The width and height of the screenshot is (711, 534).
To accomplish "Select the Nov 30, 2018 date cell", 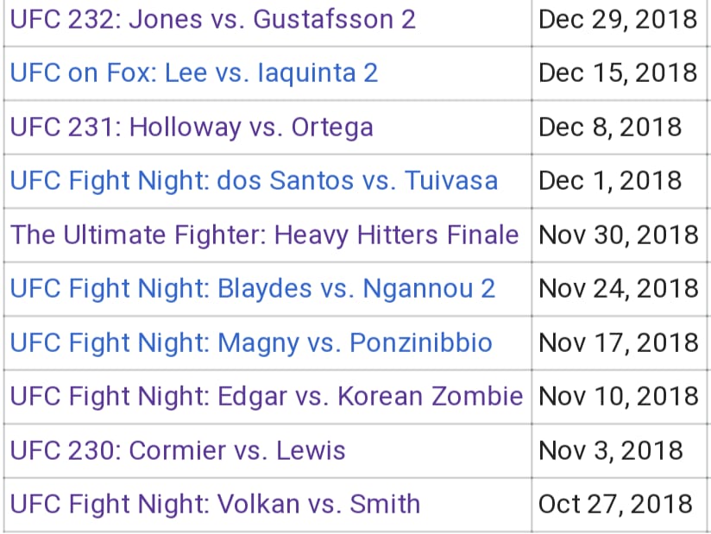I will [619, 235].
